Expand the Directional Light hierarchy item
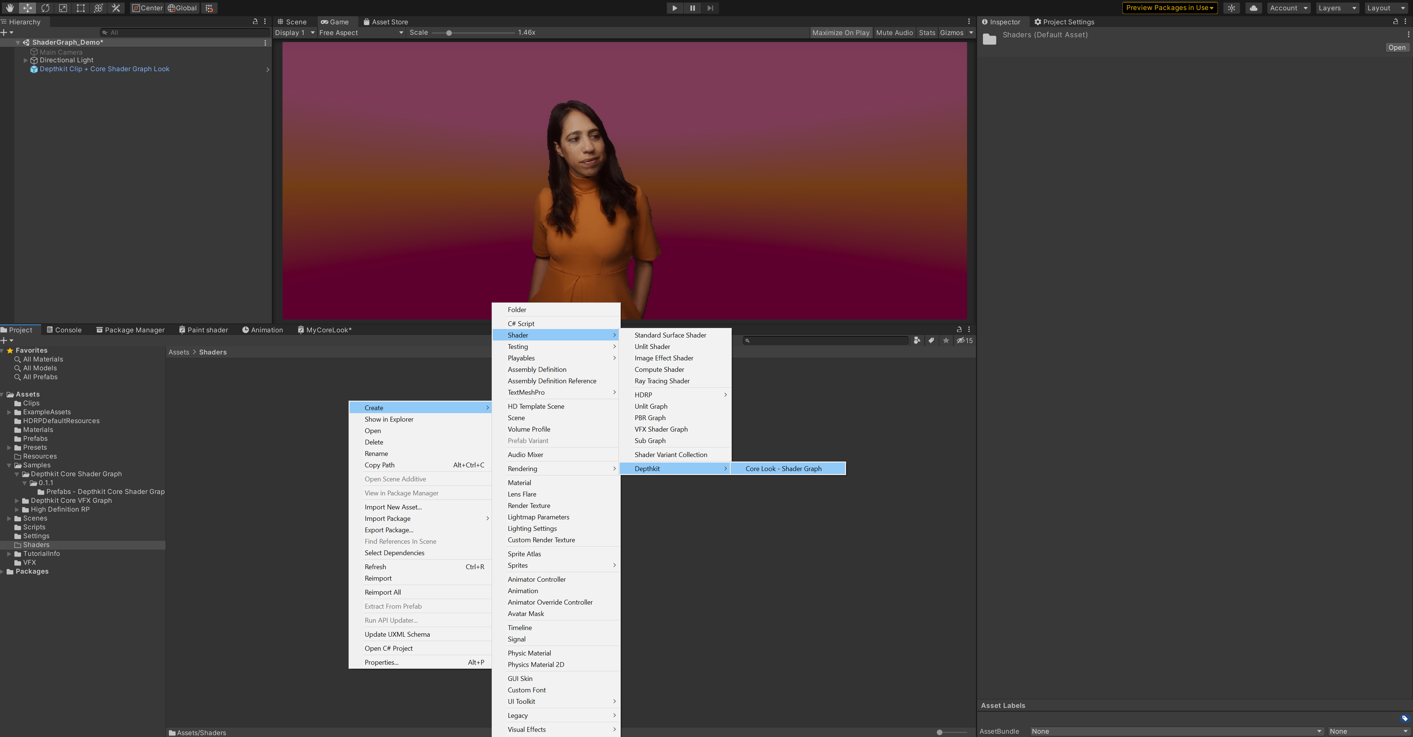 [25, 60]
